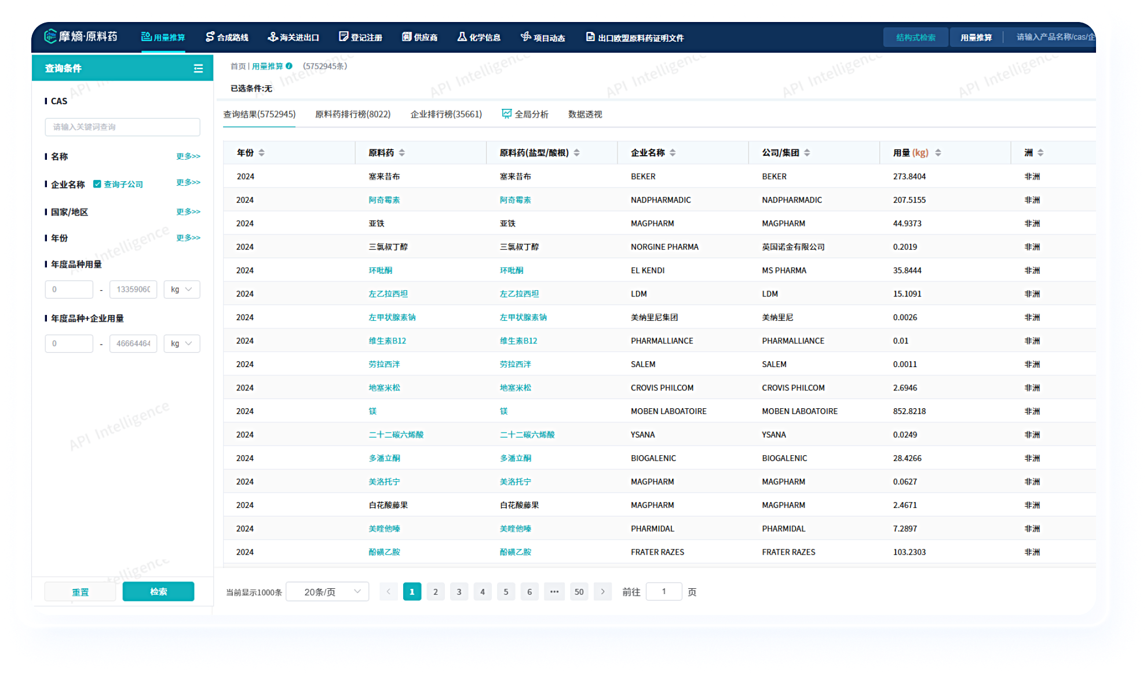Image resolution: width=1147 pixels, height=674 pixels.
Task: Click the 重置 button
Action: (x=80, y=592)
